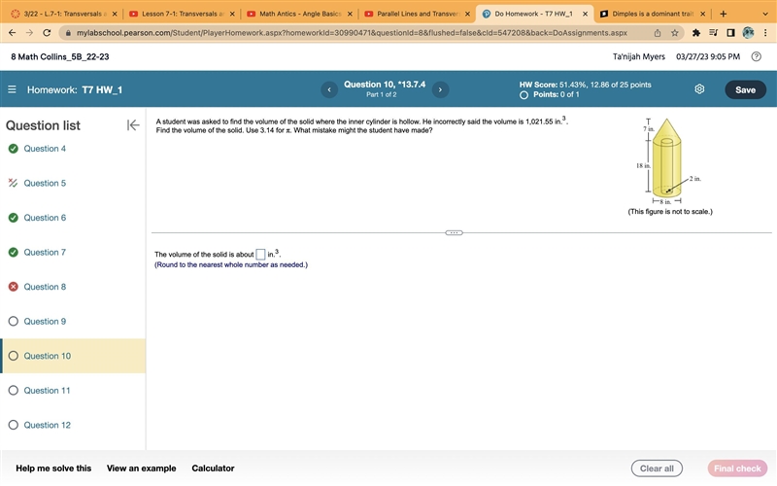Click the 8 Math Collins_5B_22-23 course title
The image size is (777, 486).
coord(60,56)
